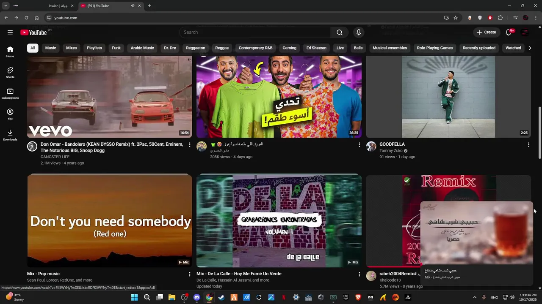The image size is (542, 304).
Task: Click the install app icon in address bar
Action: pyautogui.click(x=446, y=18)
